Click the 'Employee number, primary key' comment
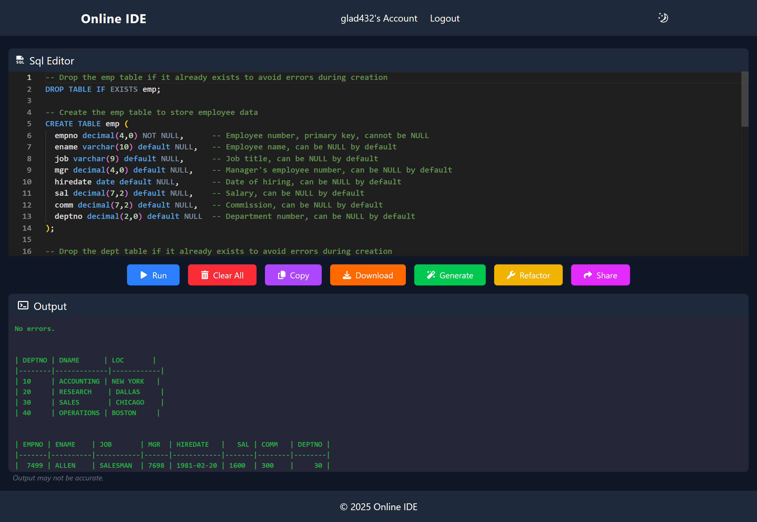 (x=320, y=136)
